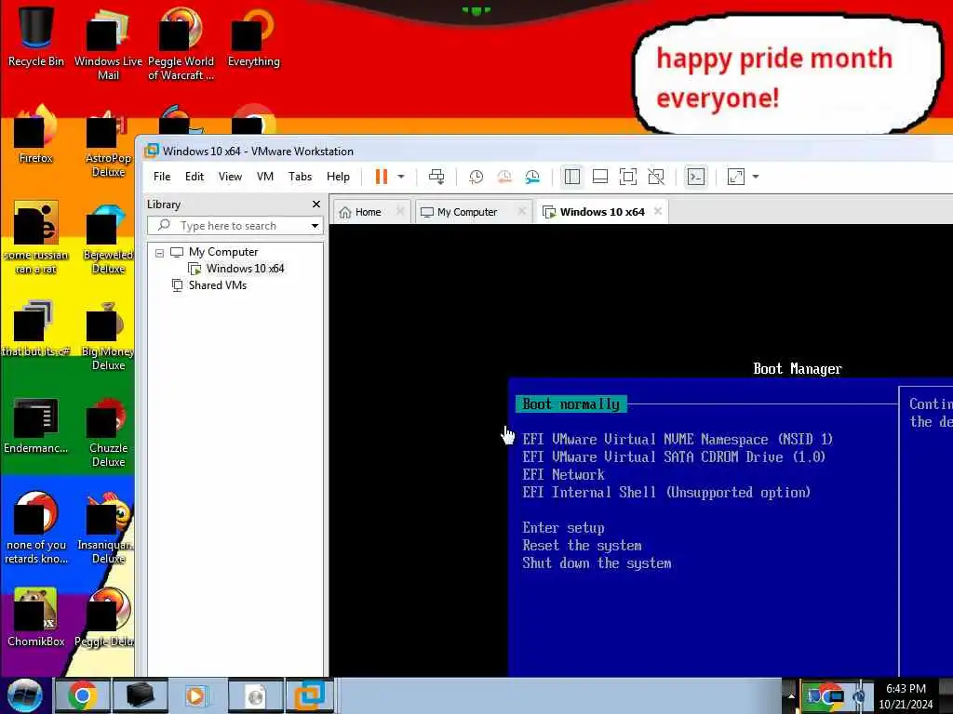Select Boot normally in Boot Manager

pos(570,404)
